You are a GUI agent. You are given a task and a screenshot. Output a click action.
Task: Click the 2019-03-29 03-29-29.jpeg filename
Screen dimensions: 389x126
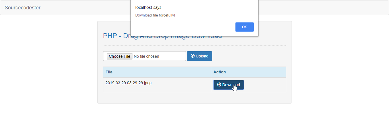(x=128, y=83)
